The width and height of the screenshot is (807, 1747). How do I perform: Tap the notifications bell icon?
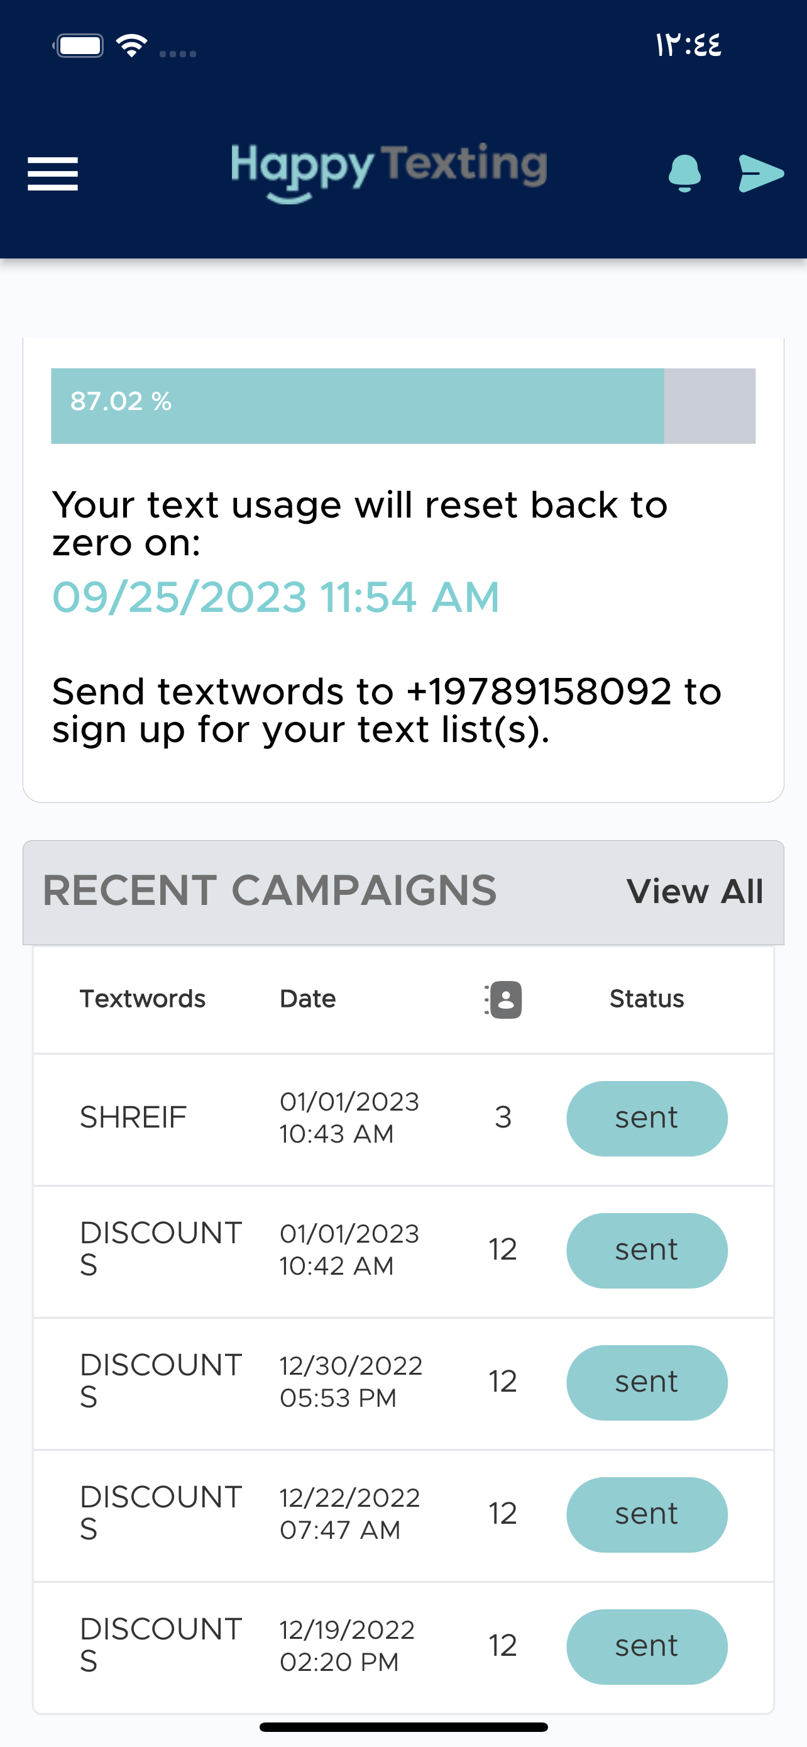click(x=684, y=174)
